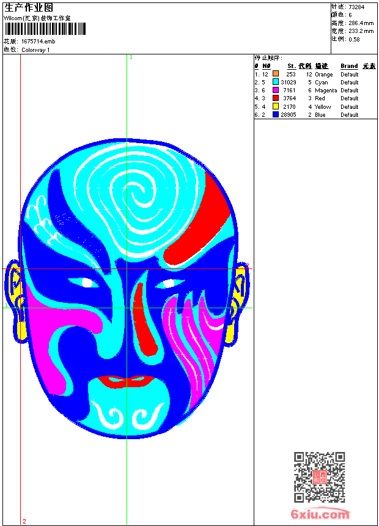
Task: Click the '生产作业图' title
Action: 29,7
